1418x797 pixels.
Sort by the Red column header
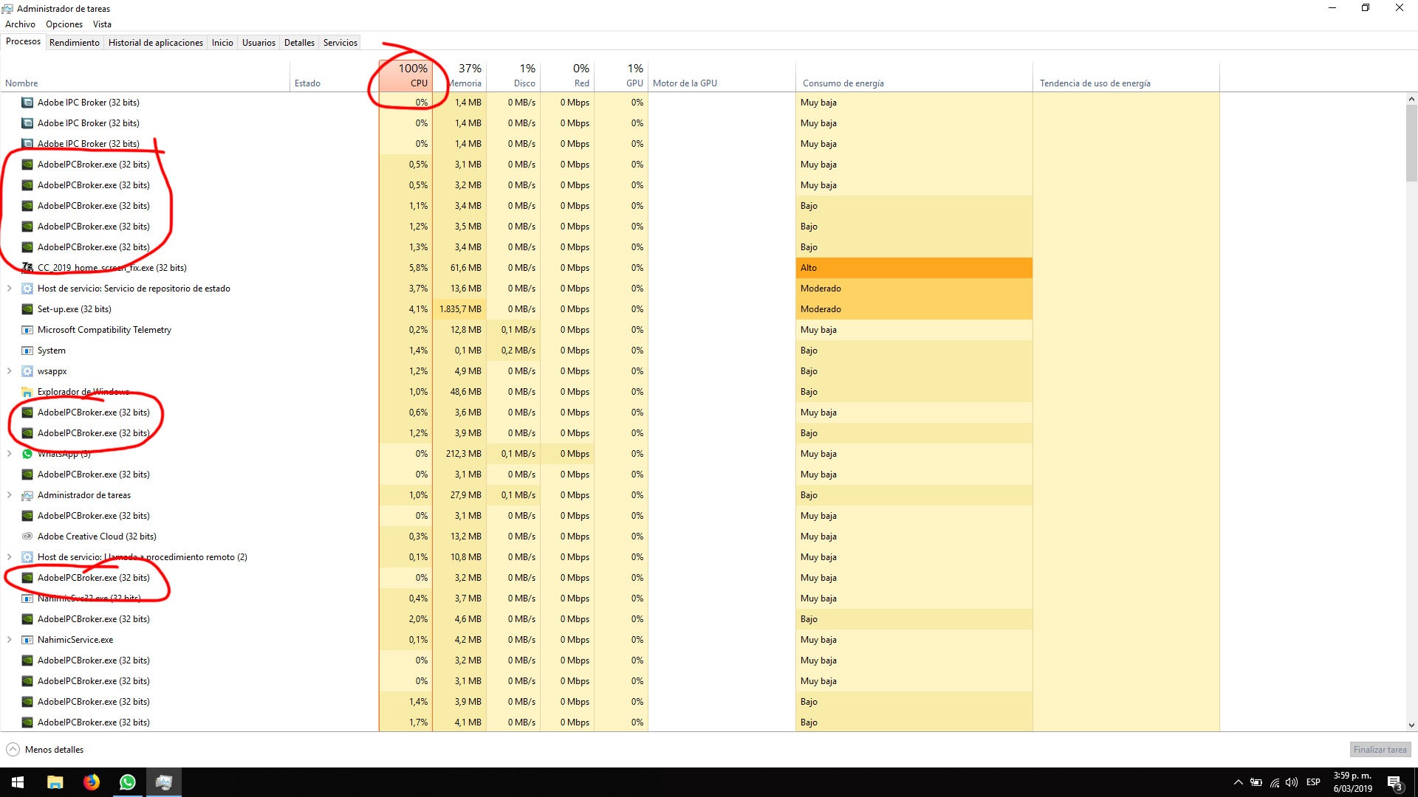click(x=567, y=76)
